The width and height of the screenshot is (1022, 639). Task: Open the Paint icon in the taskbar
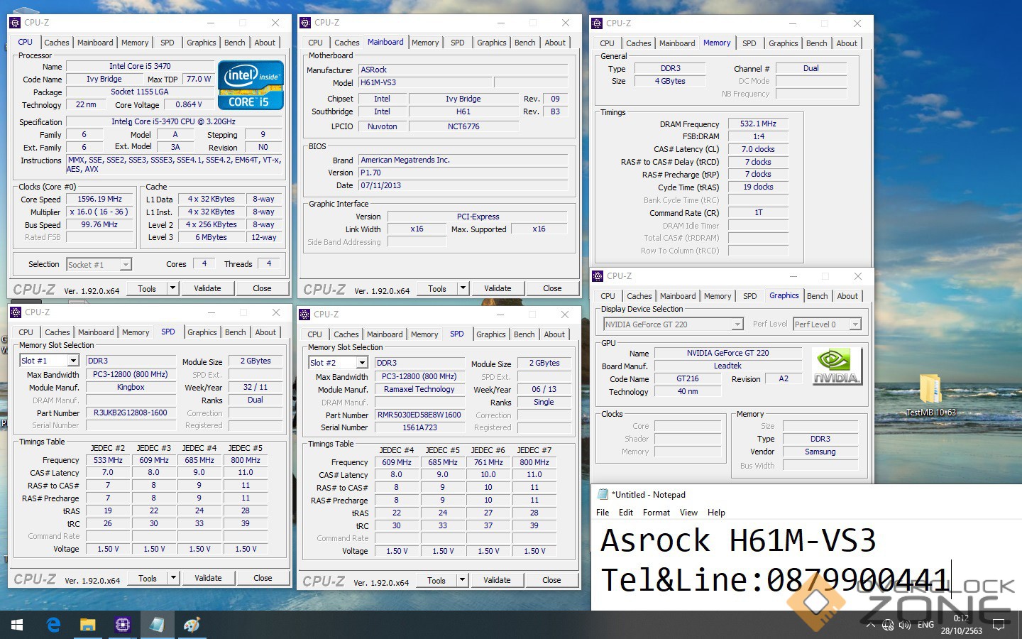pos(192,625)
